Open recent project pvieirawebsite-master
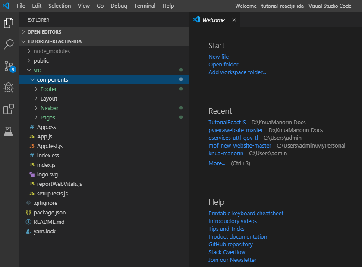Screen dimensions: 362x267 (236, 130)
